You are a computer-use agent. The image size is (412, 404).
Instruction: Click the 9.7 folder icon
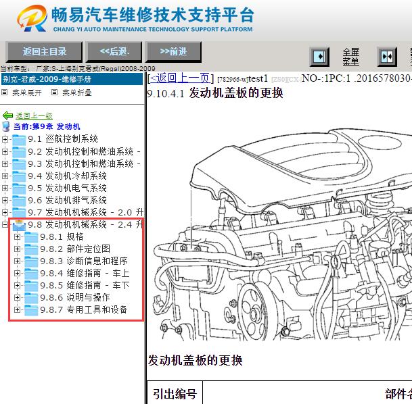tap(19, 212)
